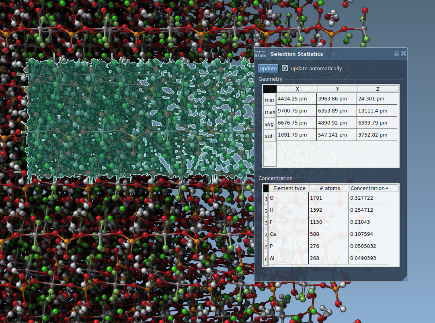Uncheck the update automatically checkbox
The width and height of the screenshot is (435, 323).
(285, 68)
